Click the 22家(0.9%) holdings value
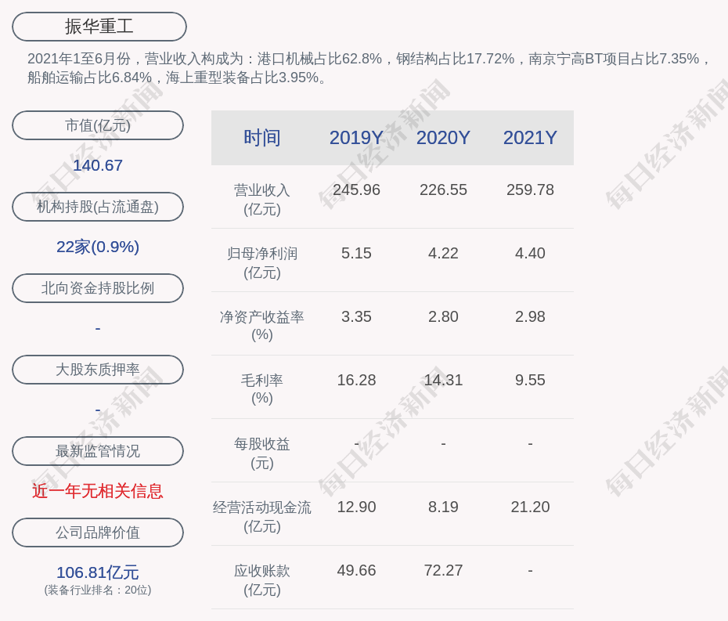The width and height of the screenshot is (728, 621). 98,247
